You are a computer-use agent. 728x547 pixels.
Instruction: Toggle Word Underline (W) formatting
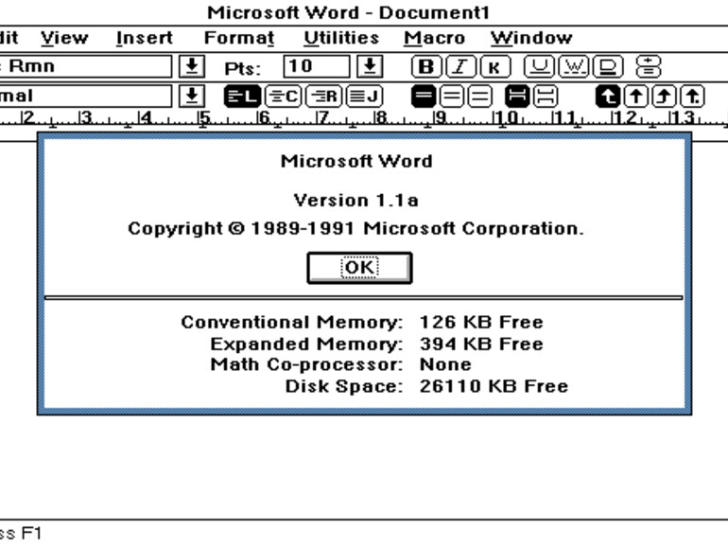coord(574,67)
